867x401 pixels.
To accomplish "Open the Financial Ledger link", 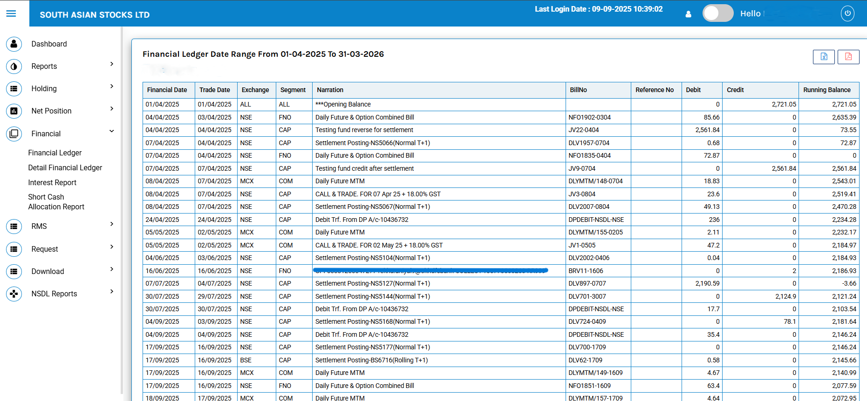I will [x=55, y=153].
